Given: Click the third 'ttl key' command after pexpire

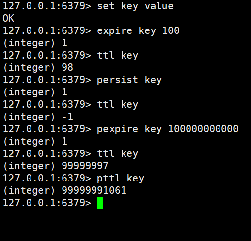Looking at the screenshot, I should pos(118,154).
